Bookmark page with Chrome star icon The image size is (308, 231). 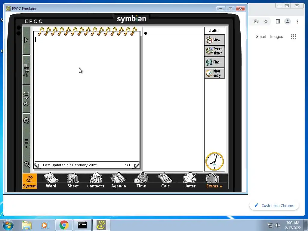coord(266,21)
